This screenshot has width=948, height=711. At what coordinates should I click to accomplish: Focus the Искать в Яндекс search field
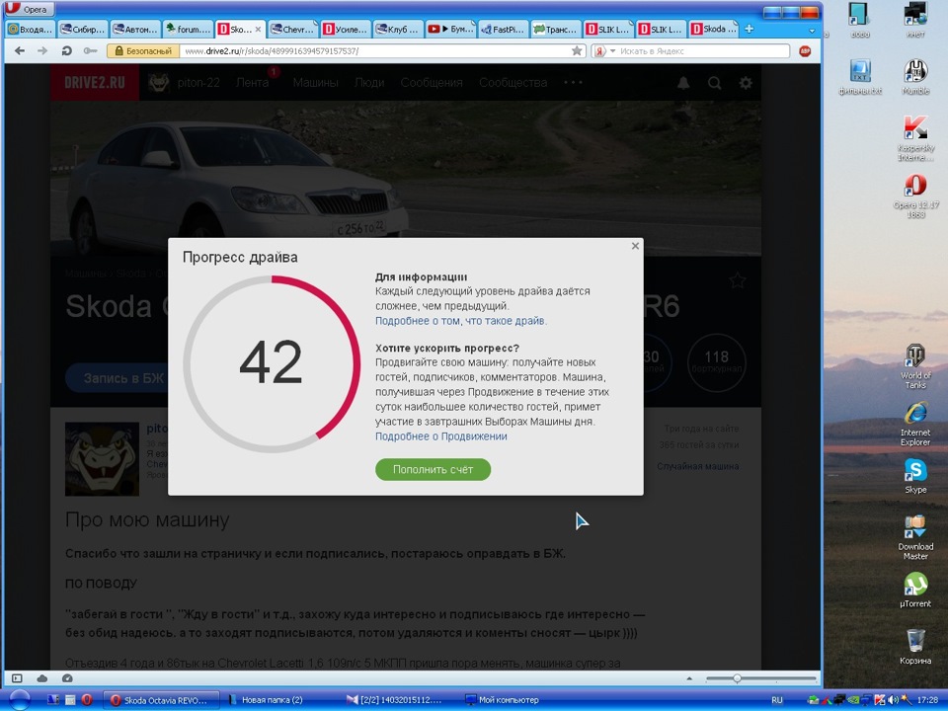[x=702, y=51]
